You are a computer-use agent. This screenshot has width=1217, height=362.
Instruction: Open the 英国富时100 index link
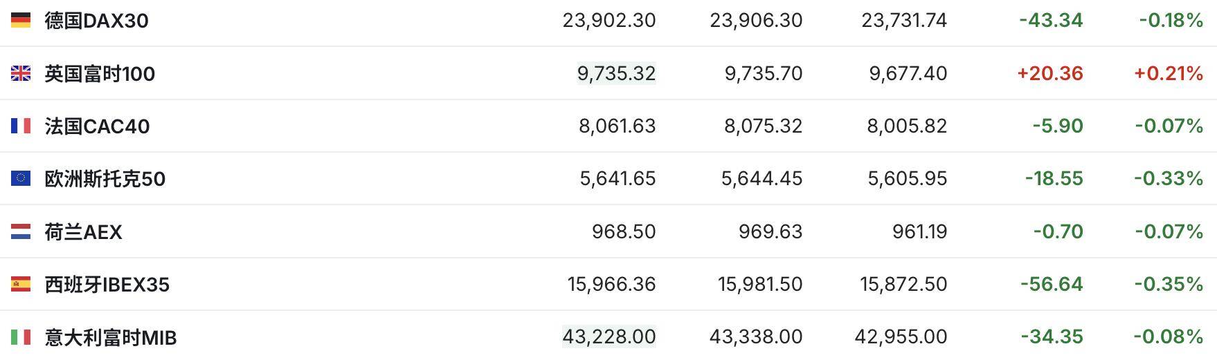click(x=100, y=73)
